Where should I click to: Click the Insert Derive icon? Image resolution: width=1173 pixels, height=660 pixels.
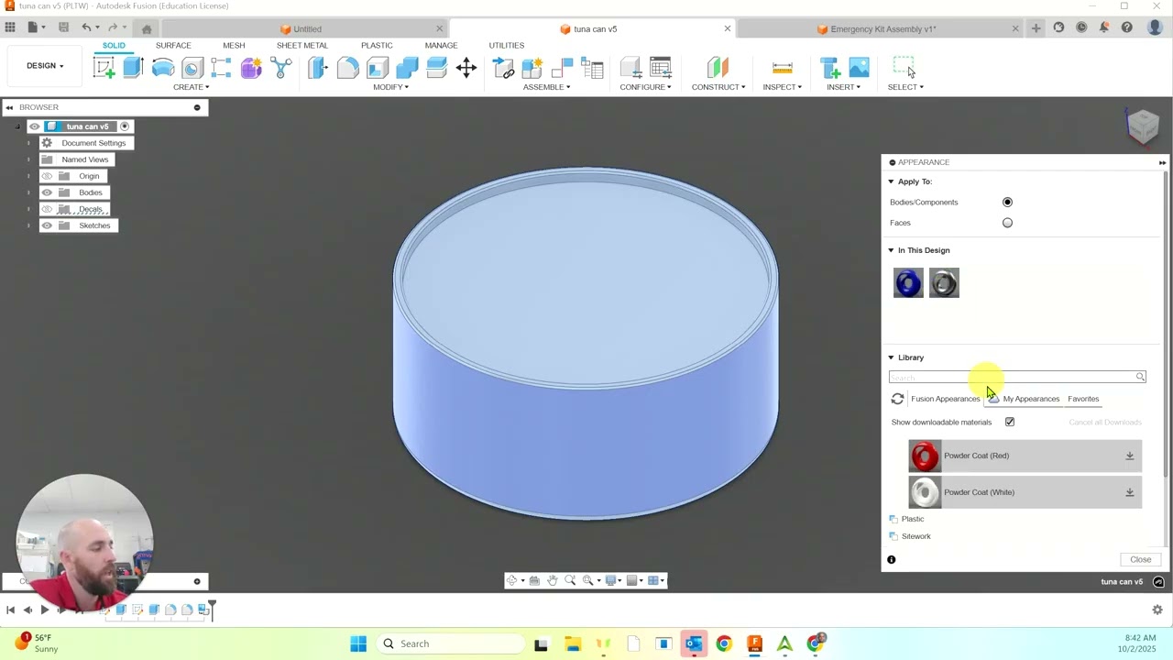(x=830, y=67)
